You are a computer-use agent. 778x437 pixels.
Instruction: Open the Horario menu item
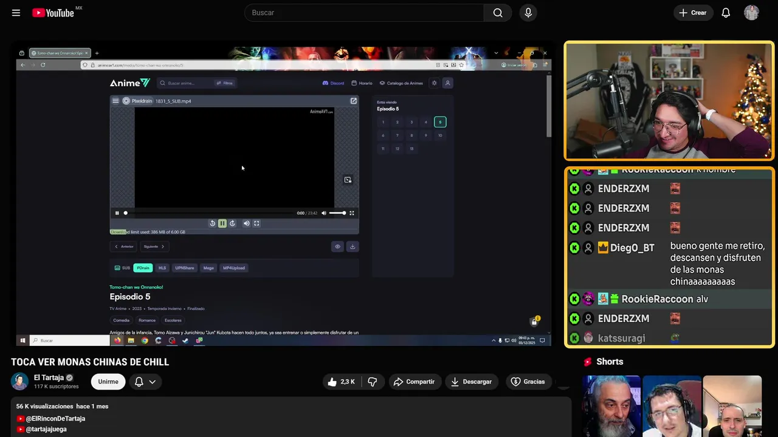362,83
